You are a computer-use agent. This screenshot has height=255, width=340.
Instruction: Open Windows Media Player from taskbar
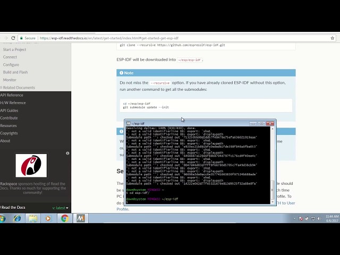click(x=48, y=218)
